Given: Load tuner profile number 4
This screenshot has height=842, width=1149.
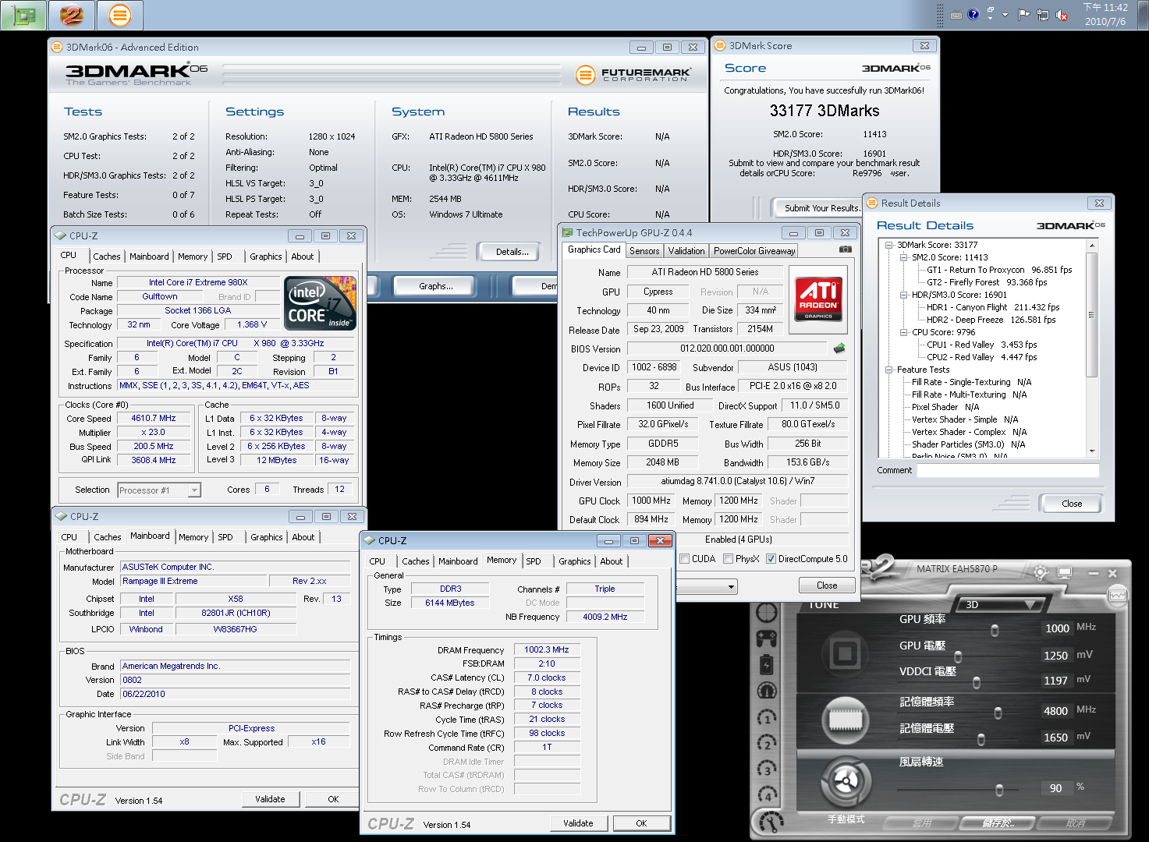Looking at the screenshot, I should (x=767, y=794).
